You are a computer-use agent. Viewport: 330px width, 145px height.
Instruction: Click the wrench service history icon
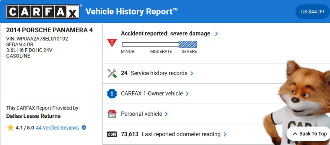point(112,73)
